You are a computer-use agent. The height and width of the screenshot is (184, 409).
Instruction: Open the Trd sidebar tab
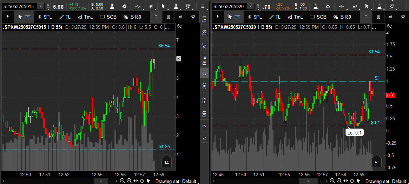point(204,19)
